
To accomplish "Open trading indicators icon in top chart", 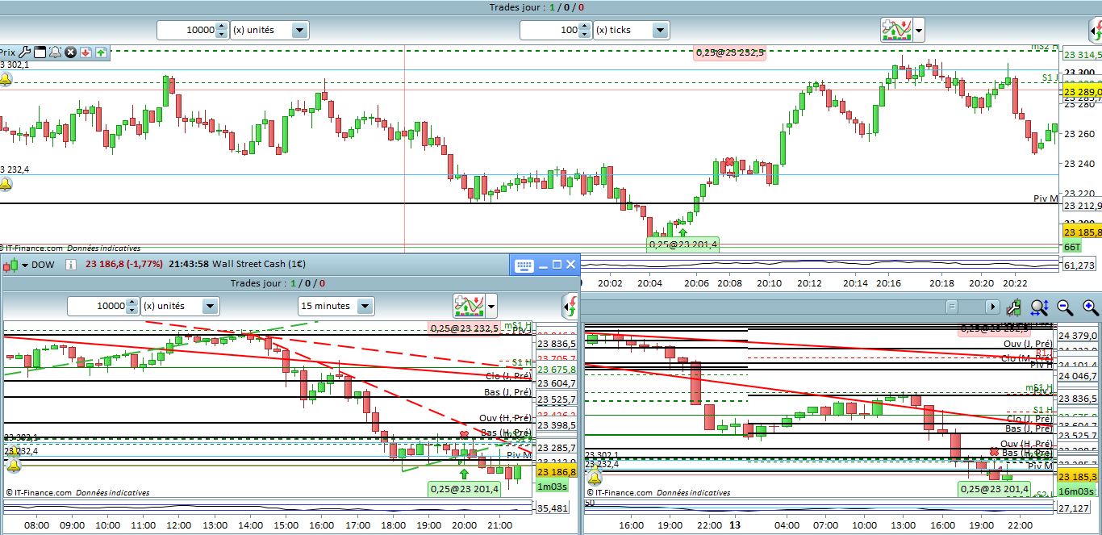I will (x=896, y=30).
